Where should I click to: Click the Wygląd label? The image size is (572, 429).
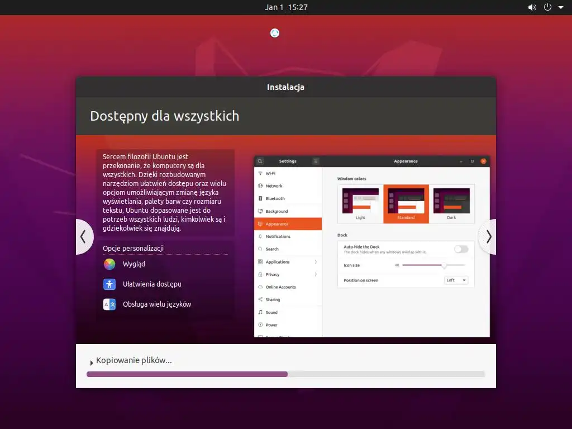point(134,264)
